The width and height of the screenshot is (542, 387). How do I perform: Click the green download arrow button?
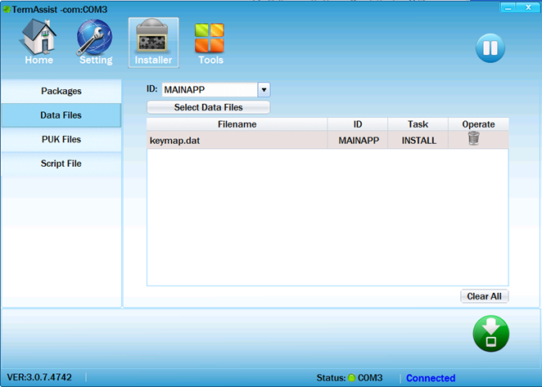(x=490, y=334)
